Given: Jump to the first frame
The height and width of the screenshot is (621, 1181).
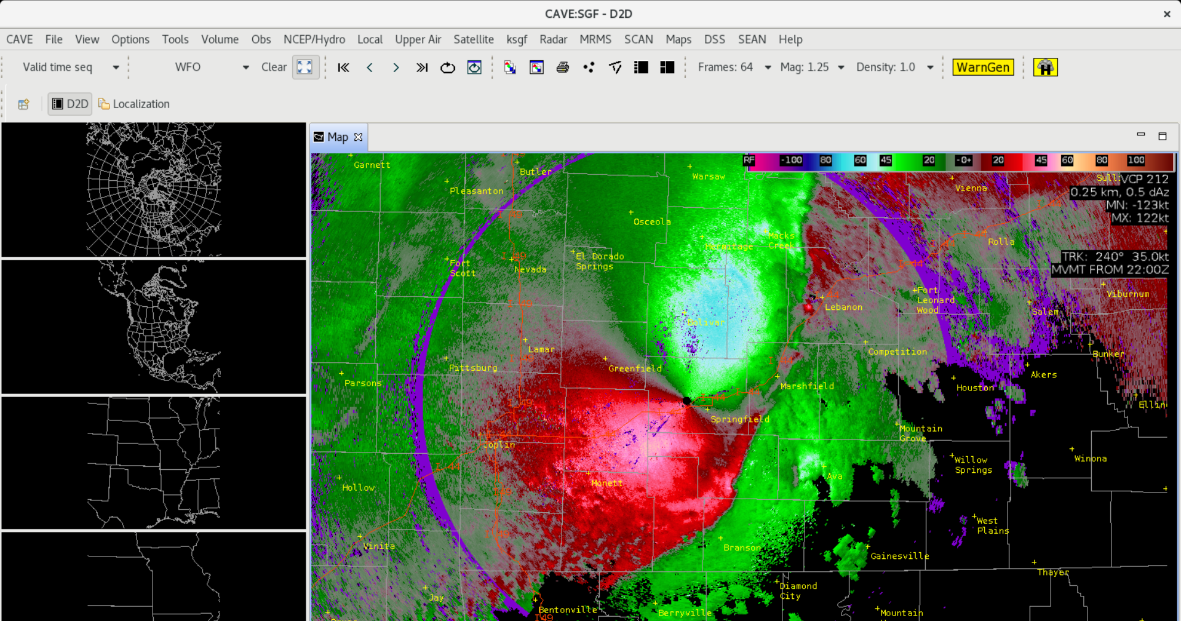Looking at the screenshot, I should click(343, 68).
